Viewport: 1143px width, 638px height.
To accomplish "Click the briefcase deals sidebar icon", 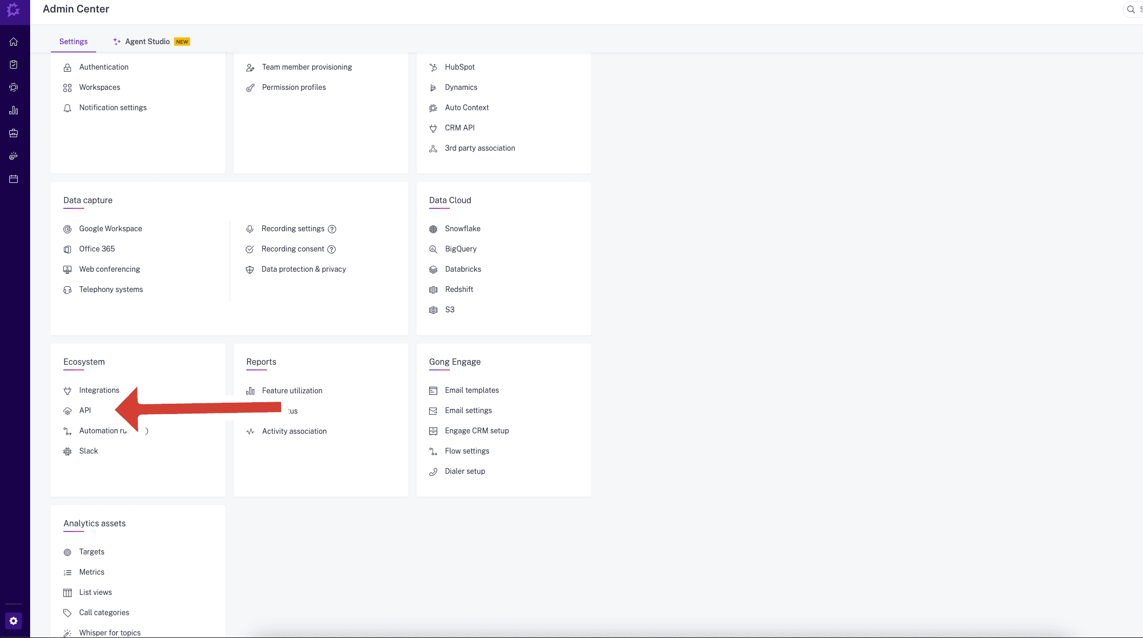I will (14, 133).
